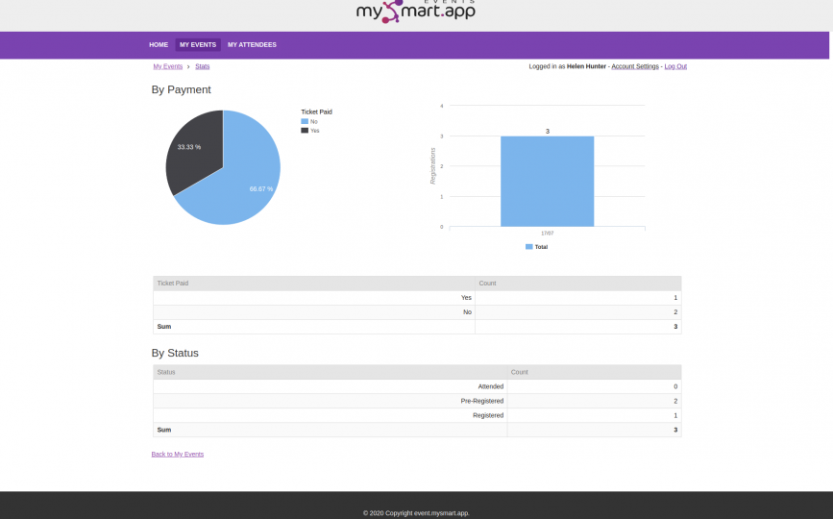Click the 17/07 bar in chart
Image resolution: width=833 pixels, height=519 pixels.
point(548,182)
